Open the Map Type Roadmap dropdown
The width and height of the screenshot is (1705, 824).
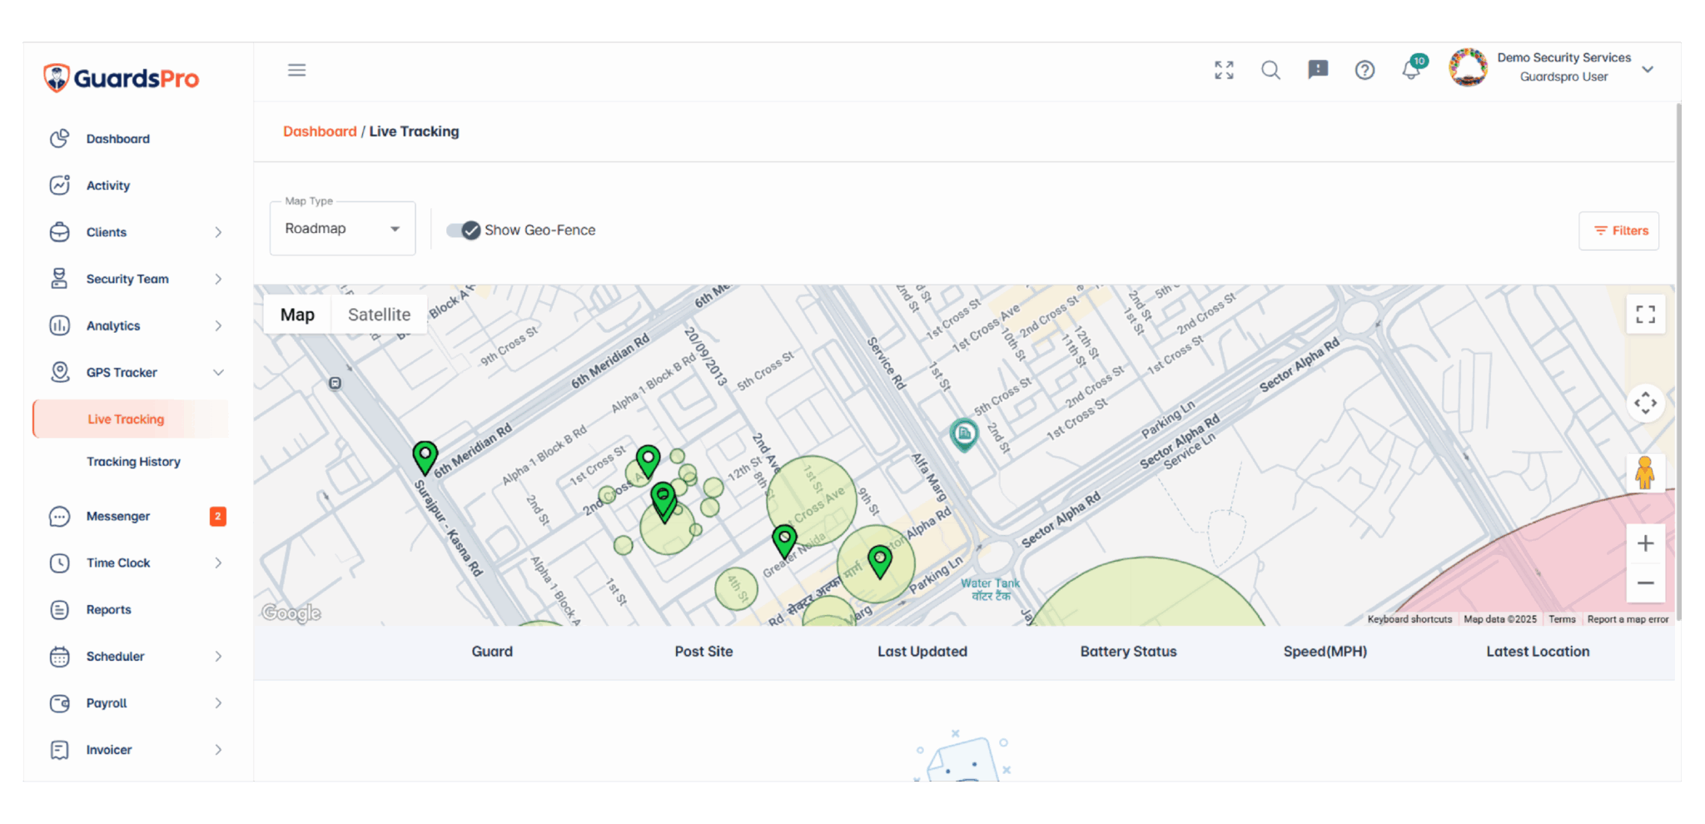[x=343, y=228]
